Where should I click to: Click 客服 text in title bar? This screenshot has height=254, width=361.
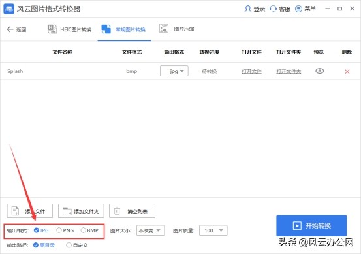click(285, 9)
